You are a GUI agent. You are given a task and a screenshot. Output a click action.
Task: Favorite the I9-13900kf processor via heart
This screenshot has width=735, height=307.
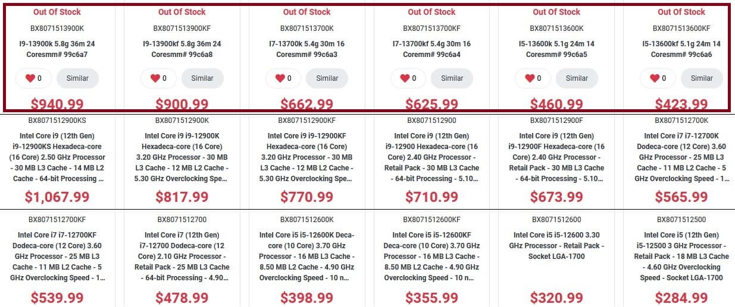click(155, 78)
